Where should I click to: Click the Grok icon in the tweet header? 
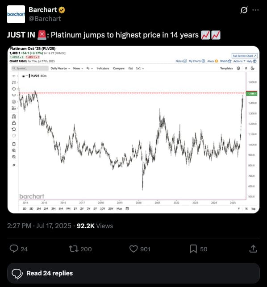[244, 10]
